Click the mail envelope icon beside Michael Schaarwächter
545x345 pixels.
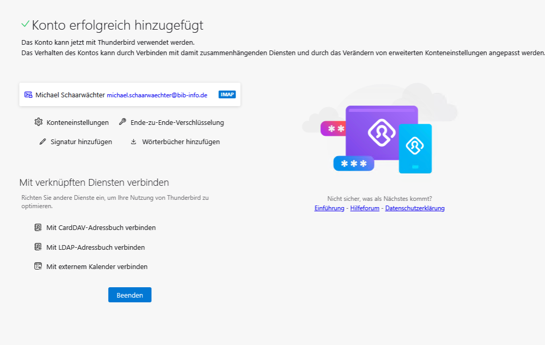click(x=28, y=95)
